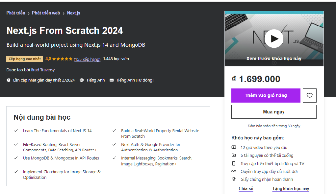Click the globe language icon

click(x=82, y=80)
